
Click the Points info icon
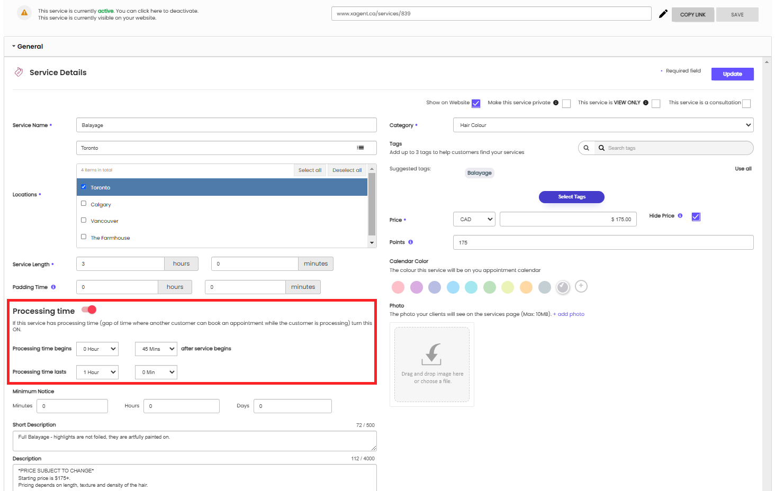(410, 242)
